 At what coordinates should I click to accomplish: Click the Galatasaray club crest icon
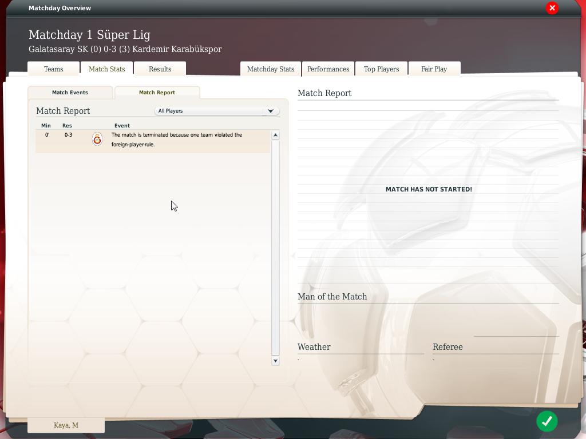pos(97,139)
